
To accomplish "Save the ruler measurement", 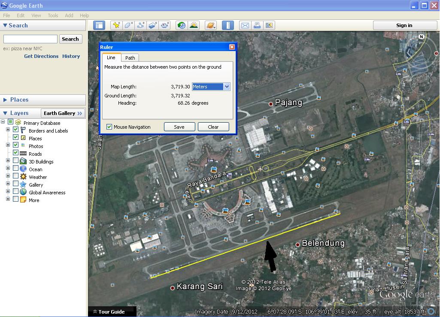I will pyautogui.click(x=179, y=127).
